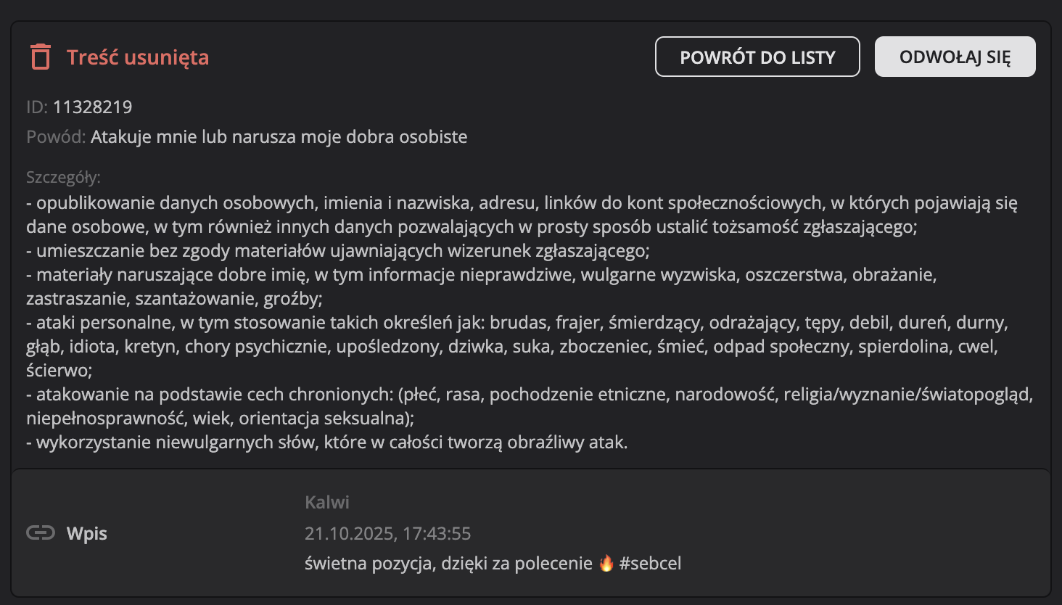Click the detail line about wizerunek zgłaszającego
The width and height of the screenshot is (1062, 605).
click(338, 251)
